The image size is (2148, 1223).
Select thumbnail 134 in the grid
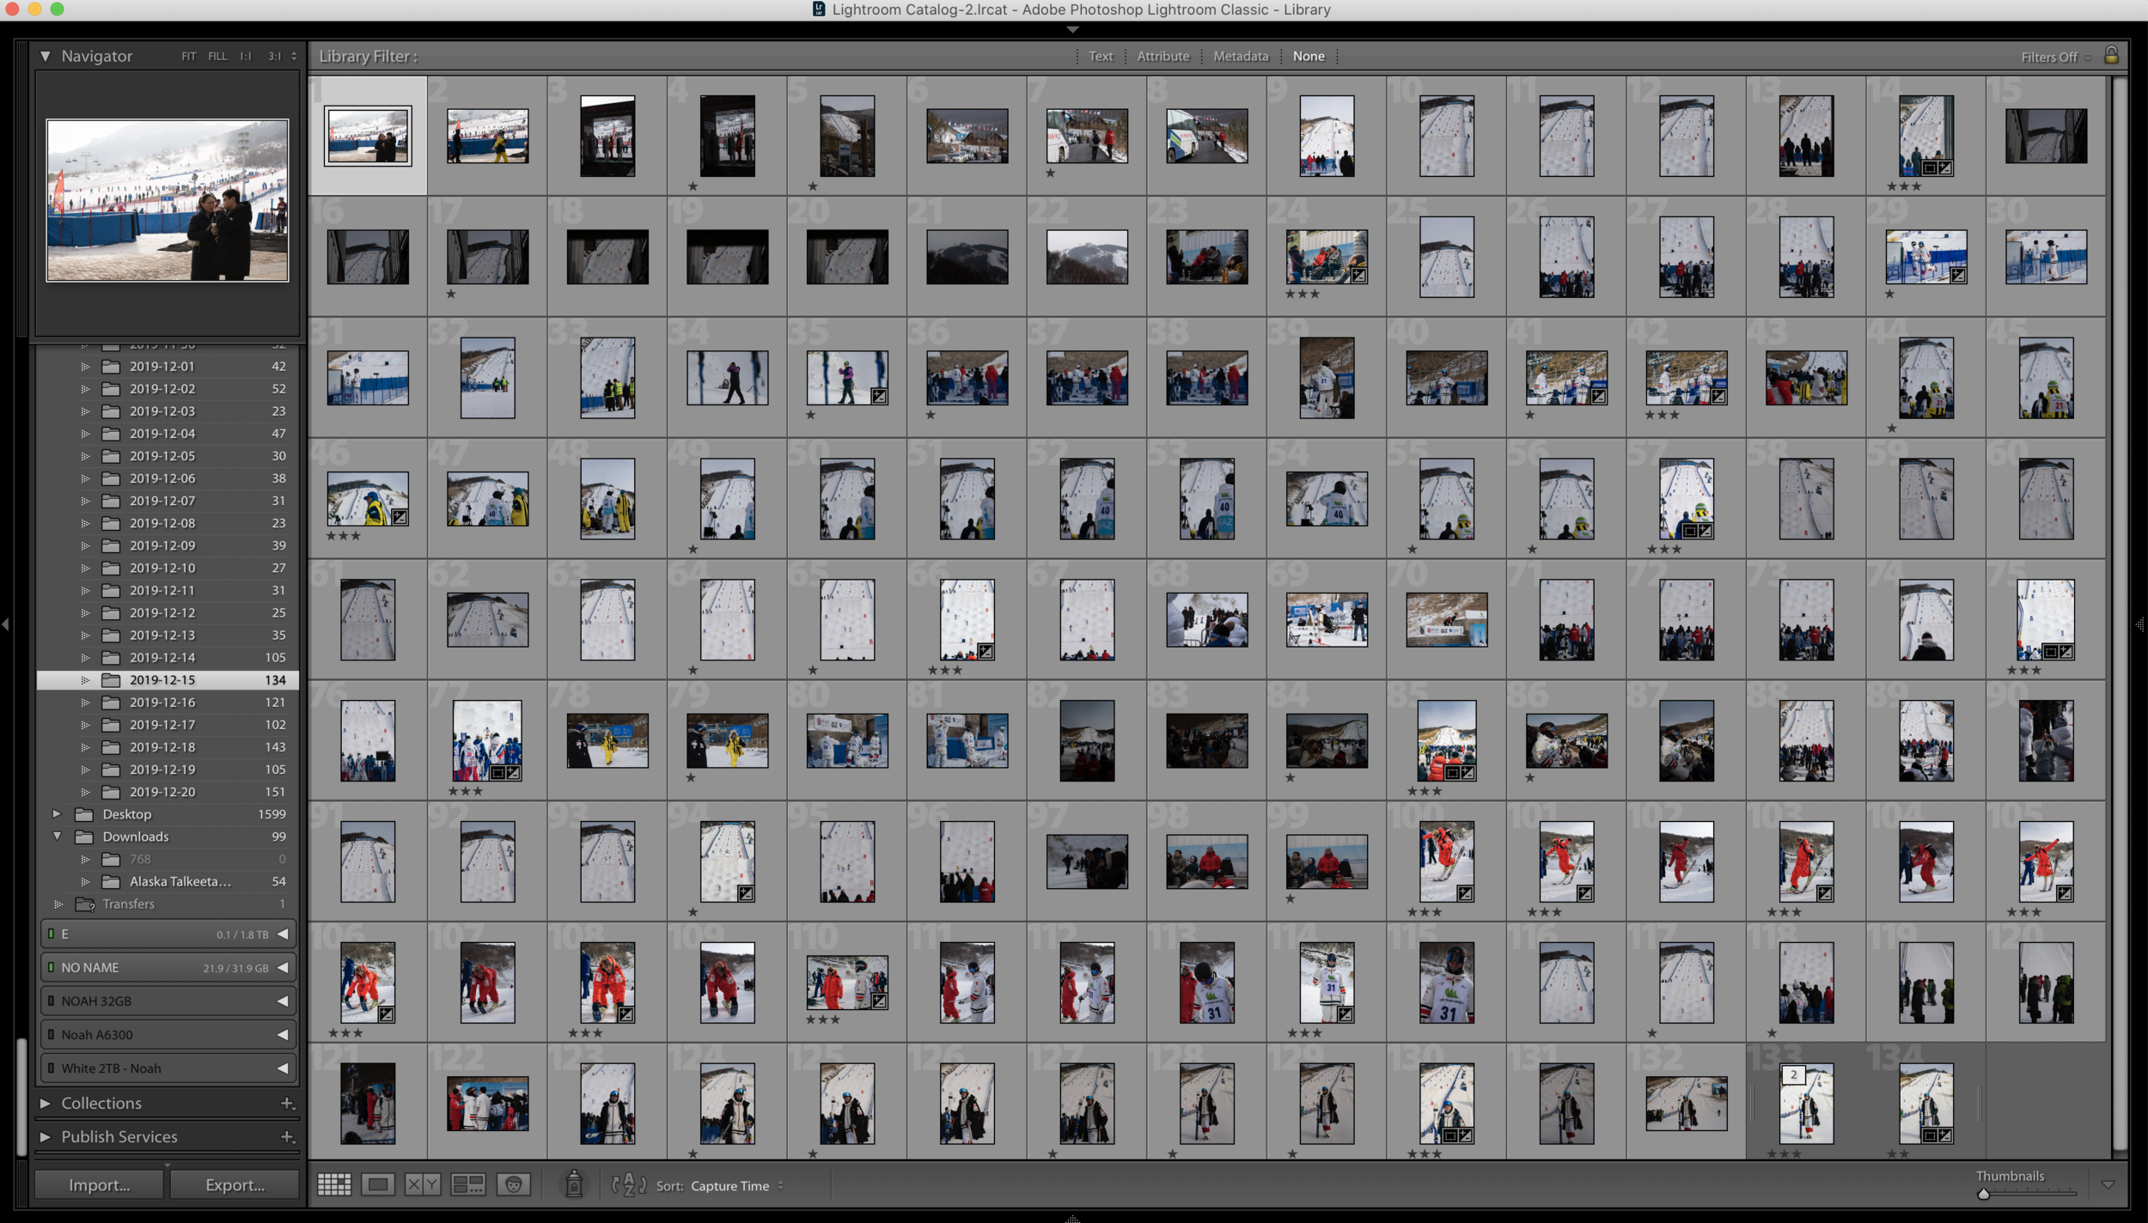(x=1926, y=1103)
